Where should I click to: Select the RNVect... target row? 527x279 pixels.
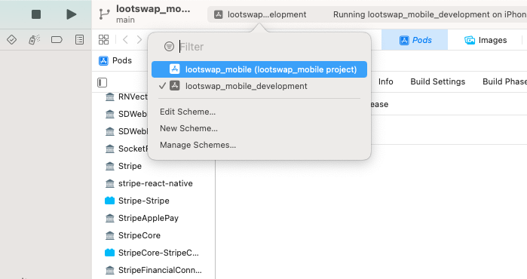(127, 97)
